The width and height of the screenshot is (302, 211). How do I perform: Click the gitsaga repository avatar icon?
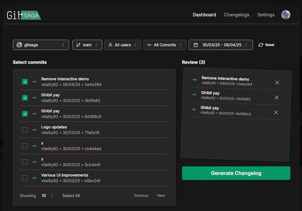(x=19, y=45)
